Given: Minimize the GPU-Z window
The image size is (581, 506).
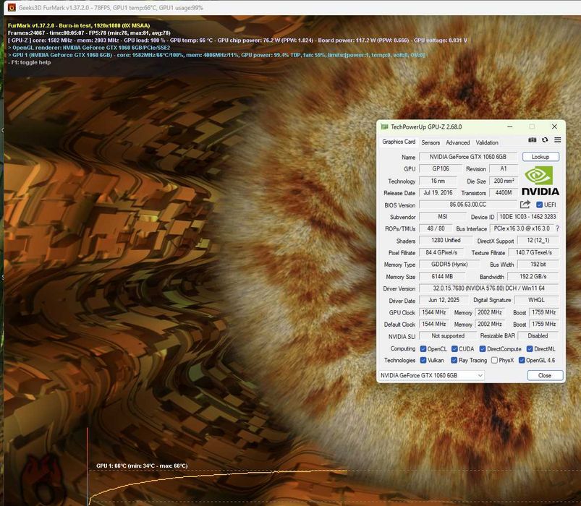Looking at the screenshot, I should [x=510, y=126].
